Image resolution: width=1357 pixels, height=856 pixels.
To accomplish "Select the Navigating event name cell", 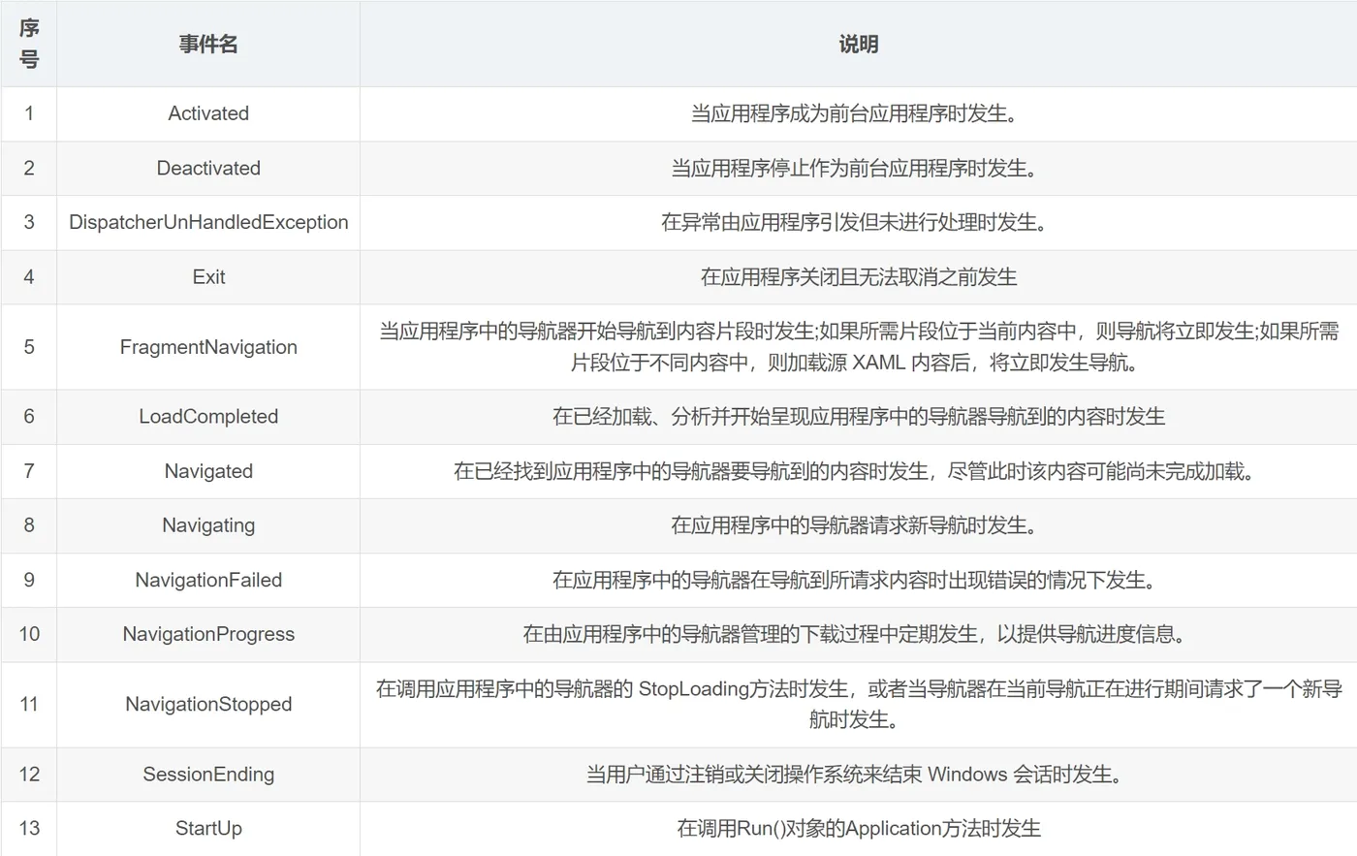I will tap(208, 525).
